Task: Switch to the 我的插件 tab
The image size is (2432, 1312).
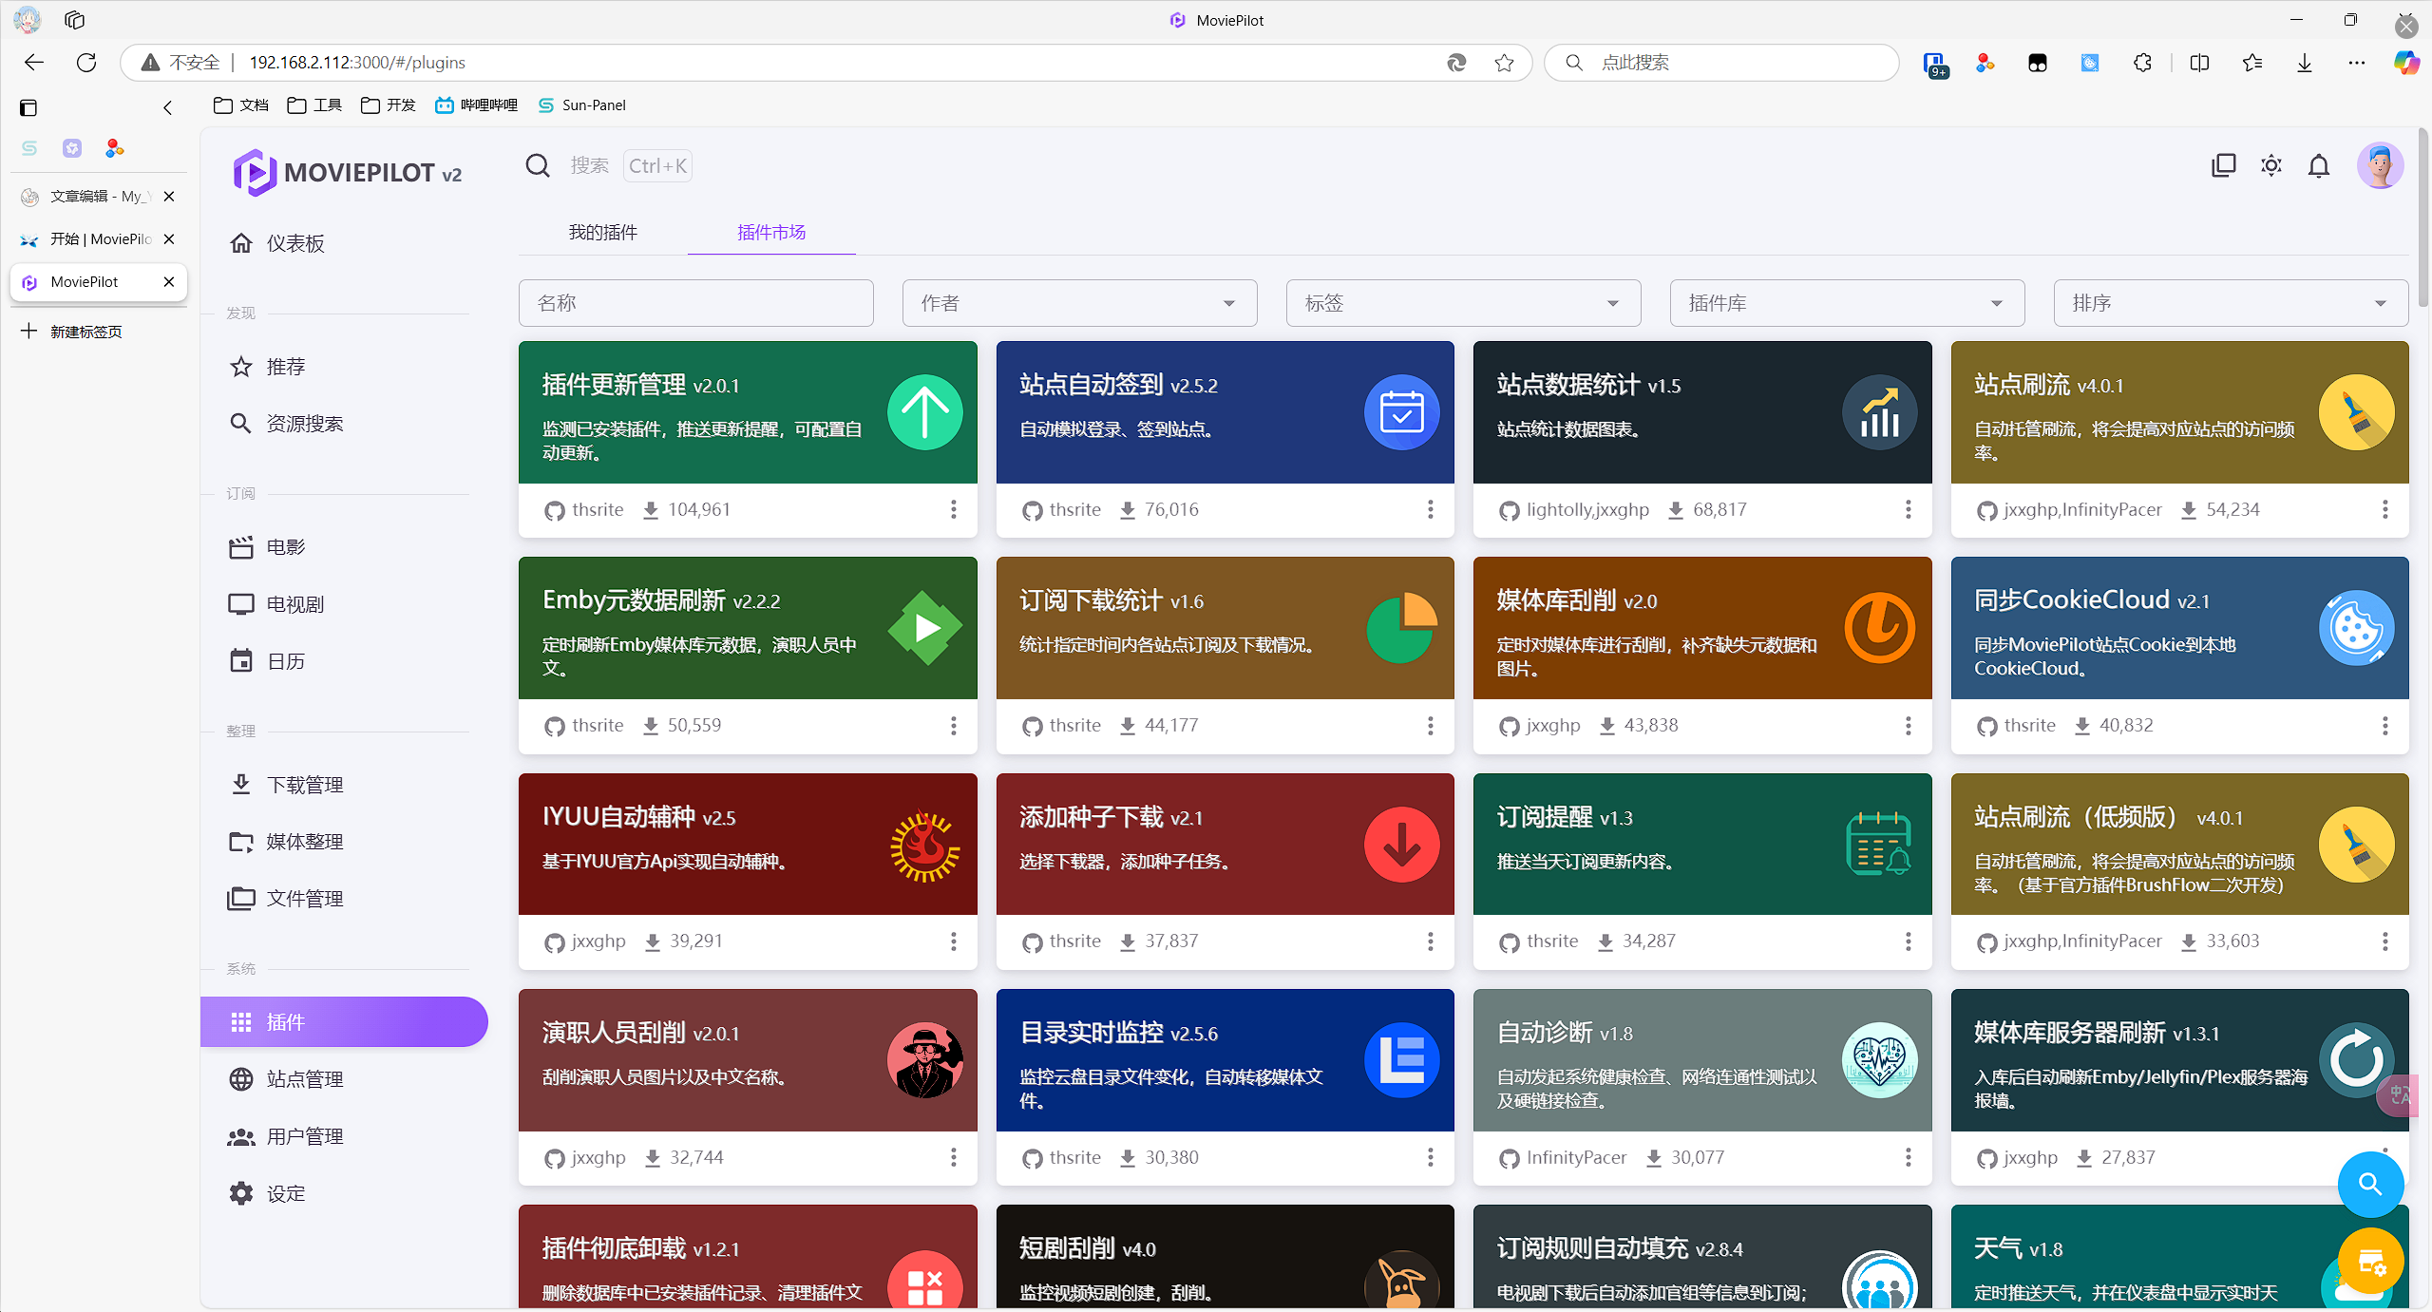Action: [602, 233]
